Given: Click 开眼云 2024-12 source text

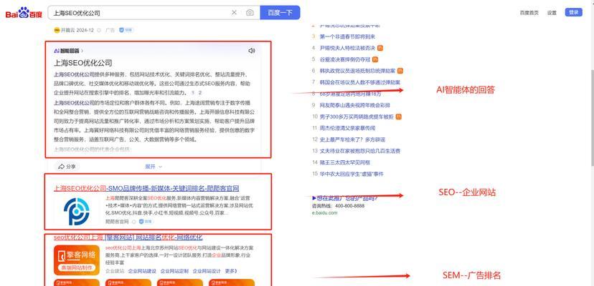Looking at the screenshot, I should [x=77, y=30].
